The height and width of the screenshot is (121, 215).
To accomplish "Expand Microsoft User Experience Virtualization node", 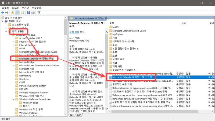I will click(x=13, y=65).
